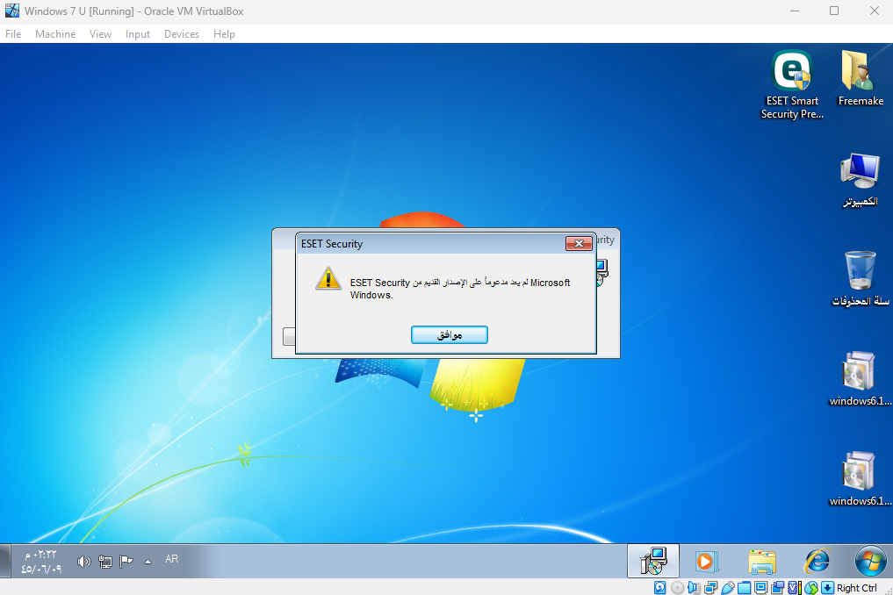The image size is (893, 595).
Task: Open ESET Smart Security Premium desktop icon
Action: click(792, 84)
